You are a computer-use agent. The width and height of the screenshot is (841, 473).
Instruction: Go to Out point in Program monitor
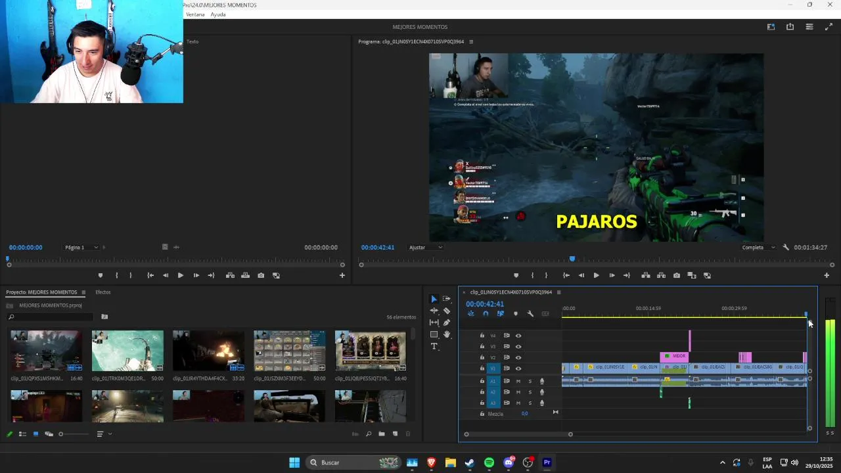tap(627, 275)
